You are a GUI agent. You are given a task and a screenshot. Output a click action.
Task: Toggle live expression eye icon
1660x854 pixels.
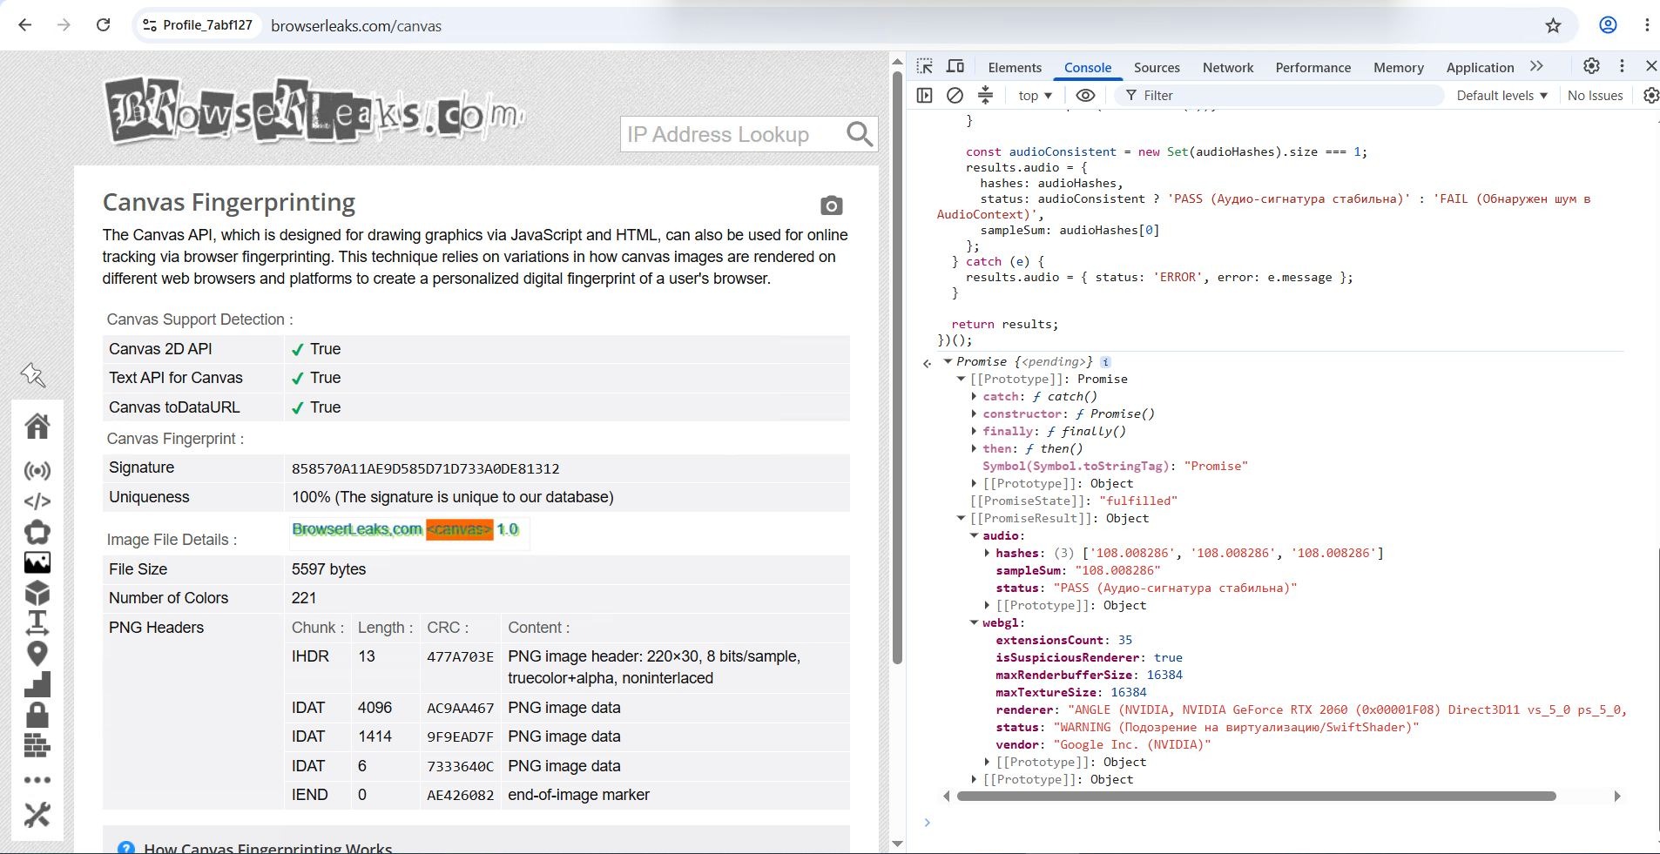[1085, 95]
